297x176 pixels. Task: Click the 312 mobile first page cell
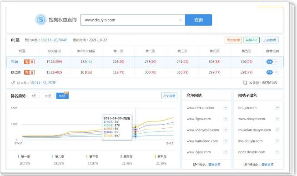click(x=118, y=72)
